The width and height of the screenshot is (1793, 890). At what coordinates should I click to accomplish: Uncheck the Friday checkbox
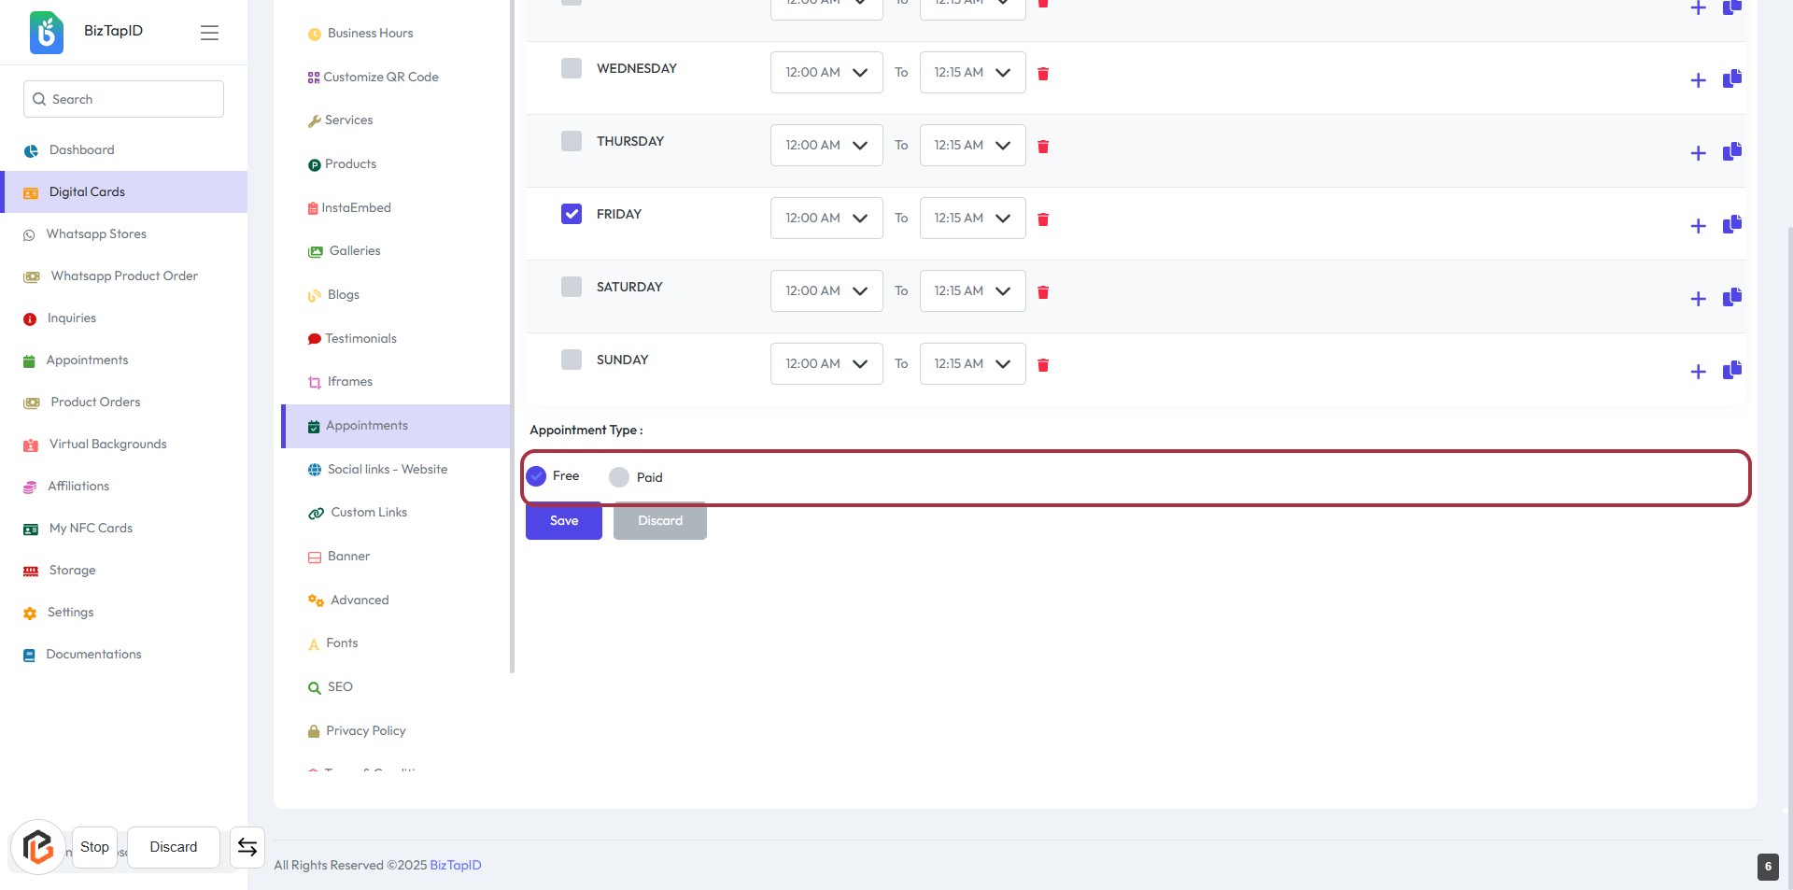click(572, 214)
